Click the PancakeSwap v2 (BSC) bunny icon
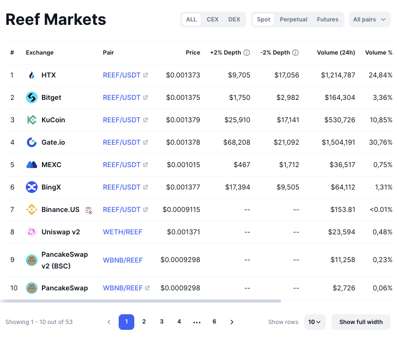This screenshot has width=397, height=343. click(x=32, y=260)
